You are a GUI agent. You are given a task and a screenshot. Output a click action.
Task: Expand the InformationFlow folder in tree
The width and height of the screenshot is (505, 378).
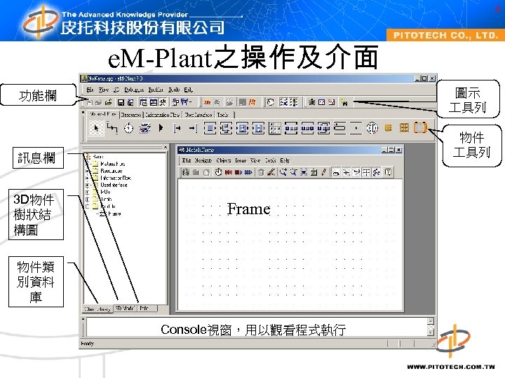[x=87, y=178]
